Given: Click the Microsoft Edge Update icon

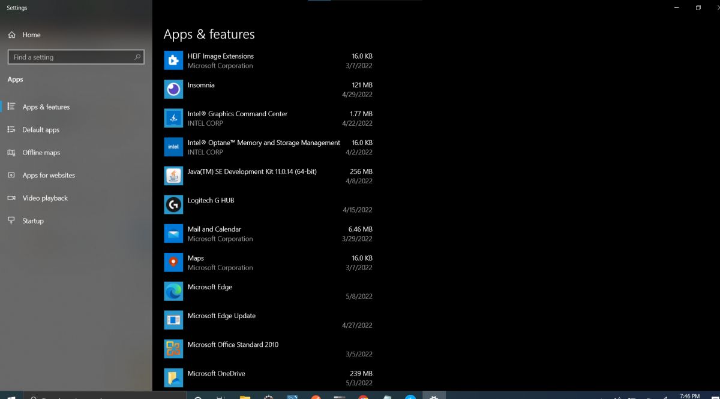Looking at the screenshot, I should pyautogui.click(x=173, y=320).
